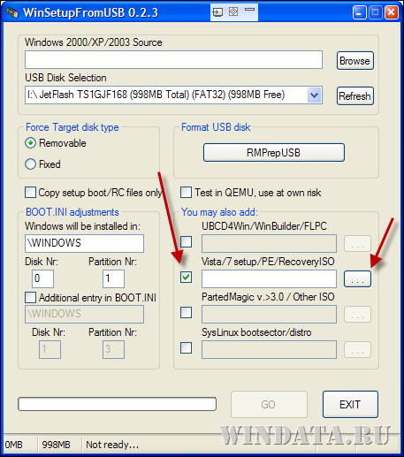Click the Refresh button
404x457 pixels.
pos(355,96)
